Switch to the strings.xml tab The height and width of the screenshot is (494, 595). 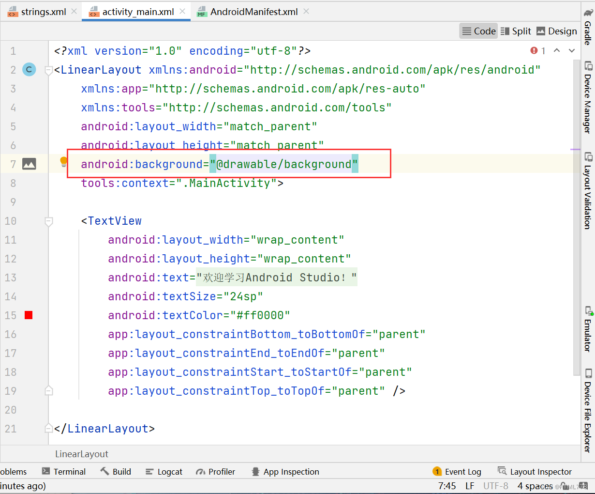pyautogui.click(x=37, y=12)
